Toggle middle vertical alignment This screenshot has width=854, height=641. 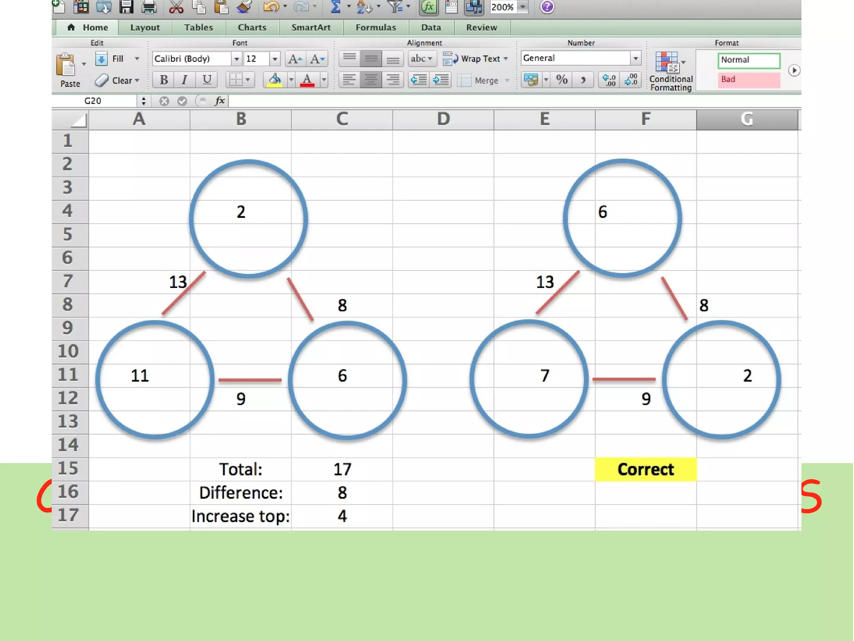pyautogui.click(x=371, y=59)
